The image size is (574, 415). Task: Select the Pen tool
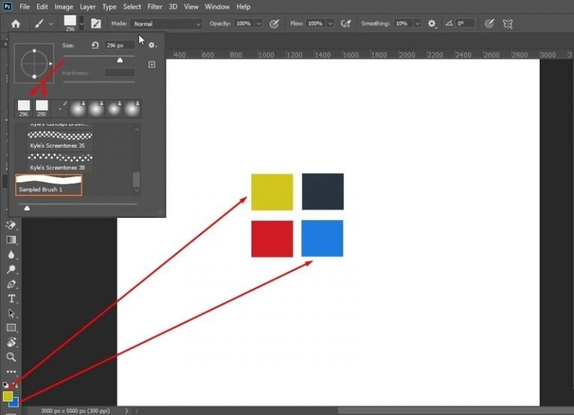point(11,284)
